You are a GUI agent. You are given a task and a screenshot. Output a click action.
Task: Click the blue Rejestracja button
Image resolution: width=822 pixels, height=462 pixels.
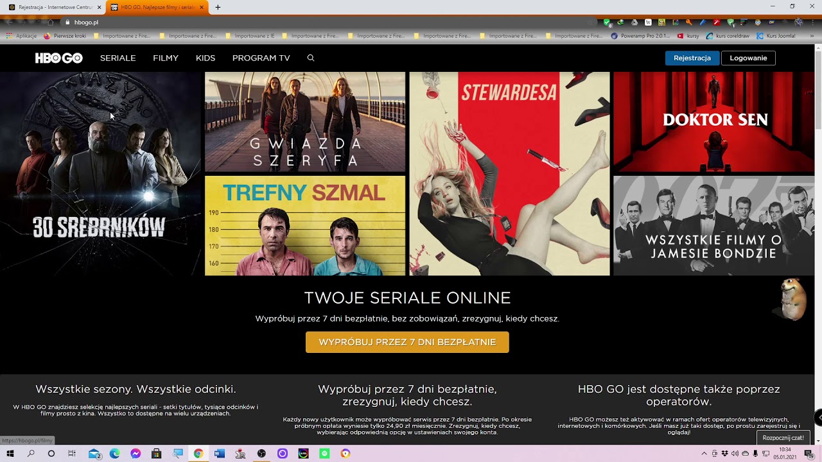692,58
